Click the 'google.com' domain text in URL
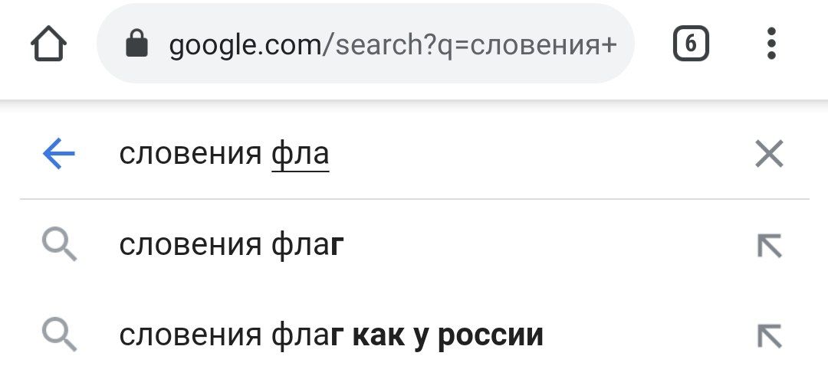Screen dimensions: 828x392 point(245,45)
